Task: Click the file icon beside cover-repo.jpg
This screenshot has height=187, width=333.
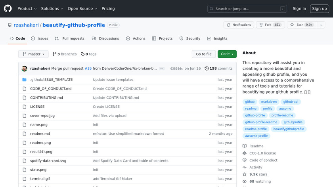Action: (x=25, y=116)
